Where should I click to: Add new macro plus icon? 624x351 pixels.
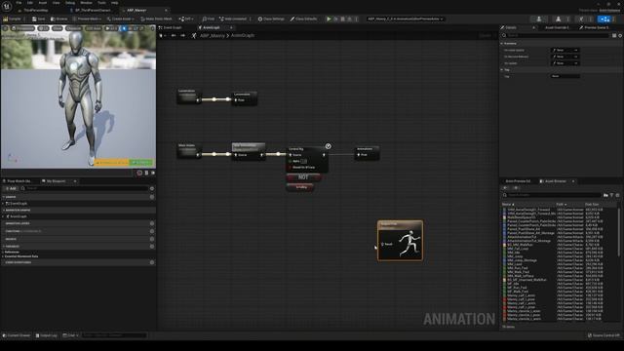152,239
